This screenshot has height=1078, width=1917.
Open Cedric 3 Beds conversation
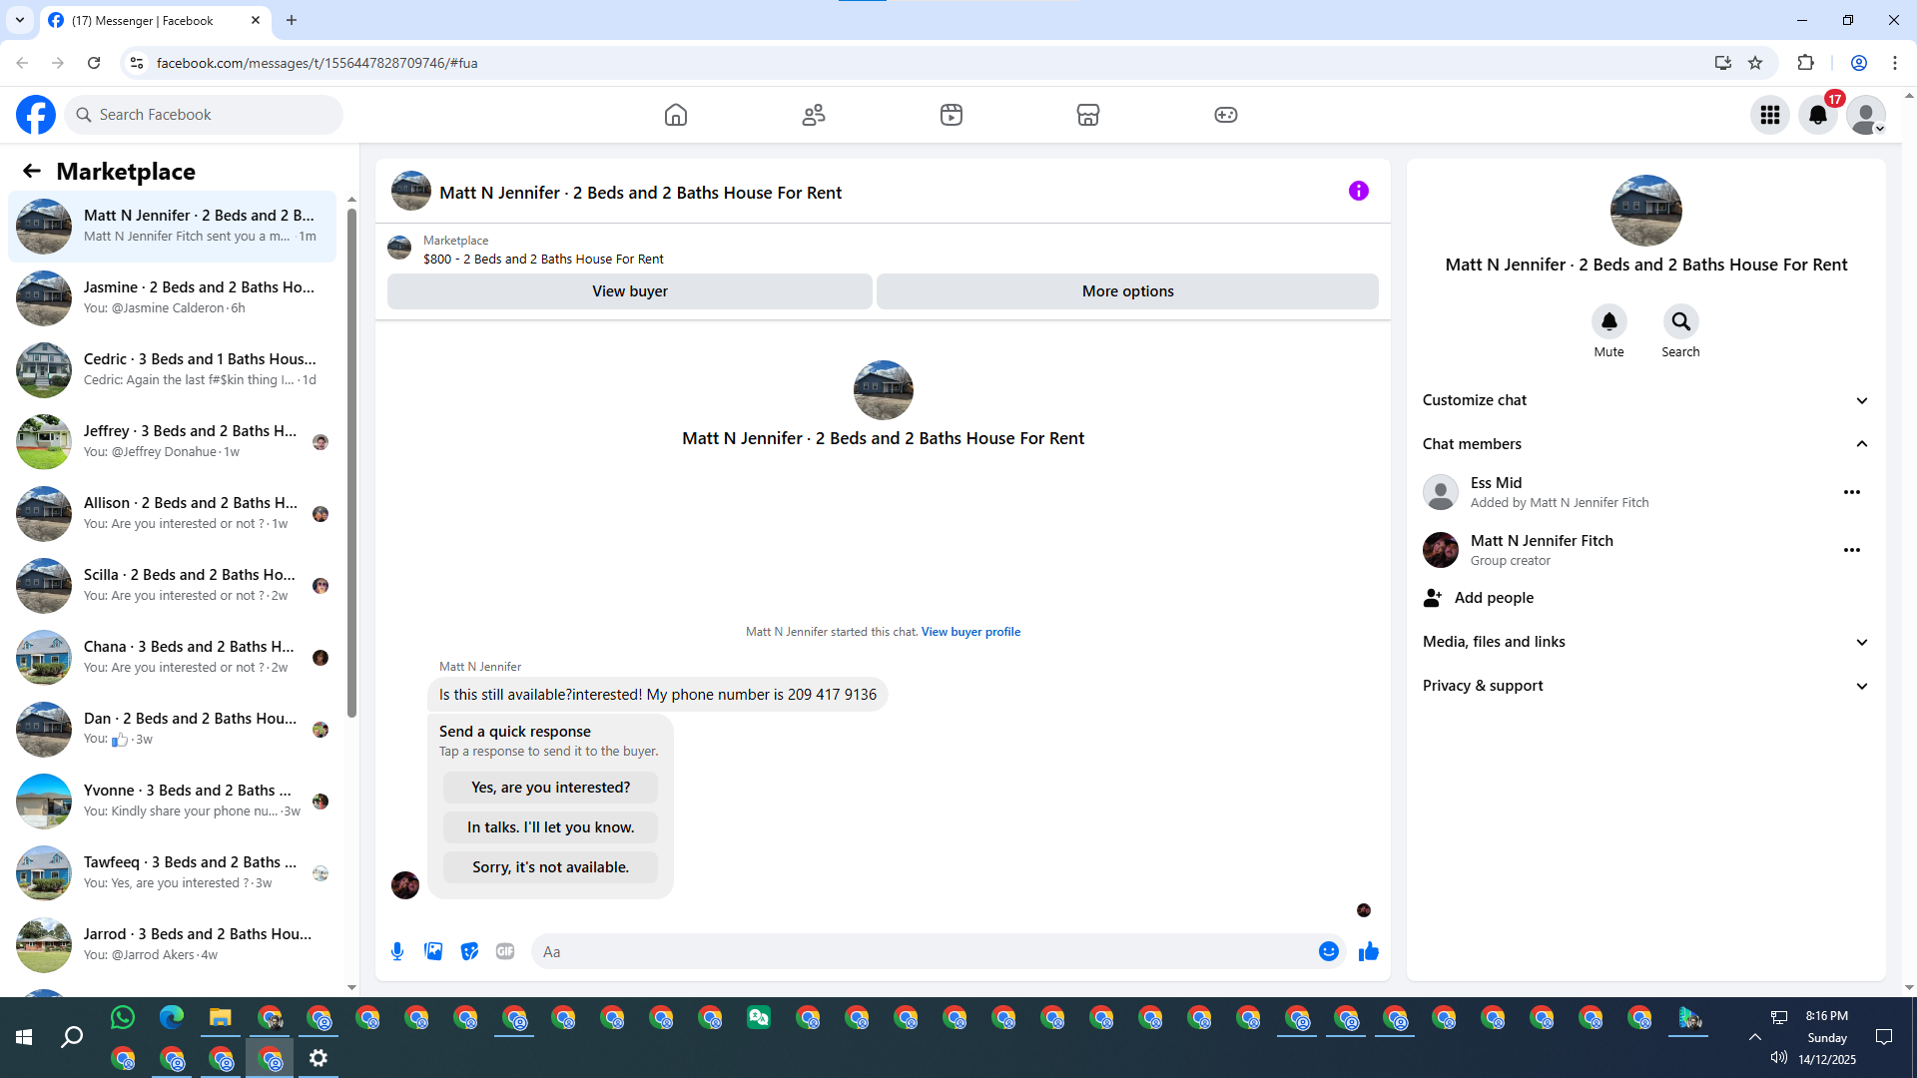point(173,370)
